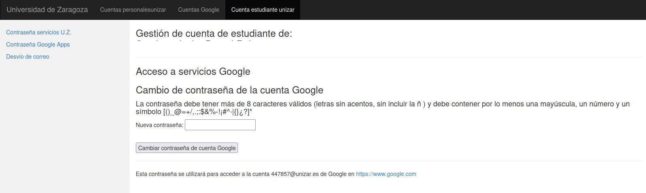Click the Cambio de contraseña heading
646x193 pixels.
tap(229, 90)
